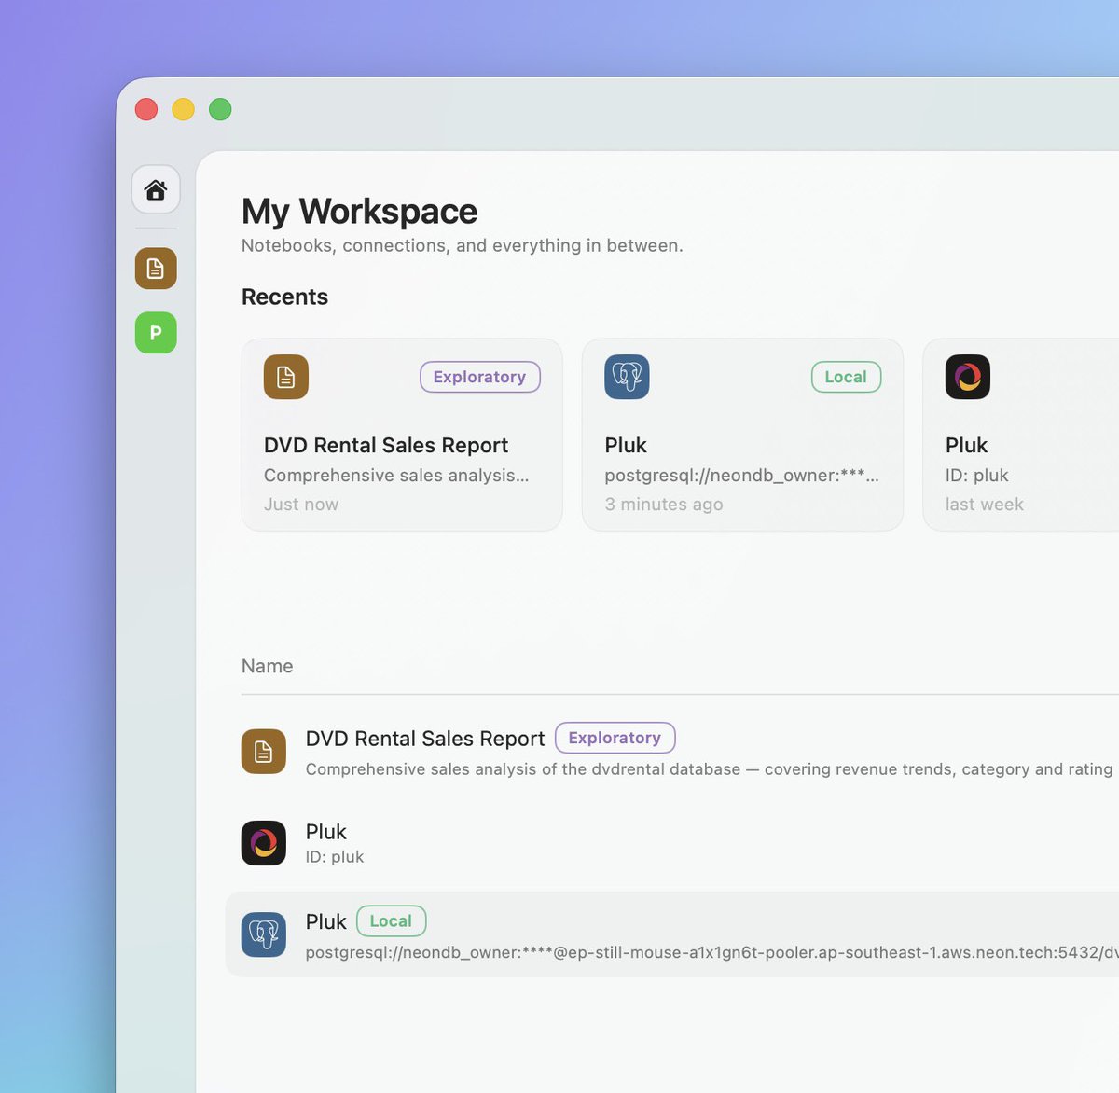This screenshot has height=1093, width=1119.
Task: Click 'Comprehensive sales analysis...' card description
Action: point(396,476)
